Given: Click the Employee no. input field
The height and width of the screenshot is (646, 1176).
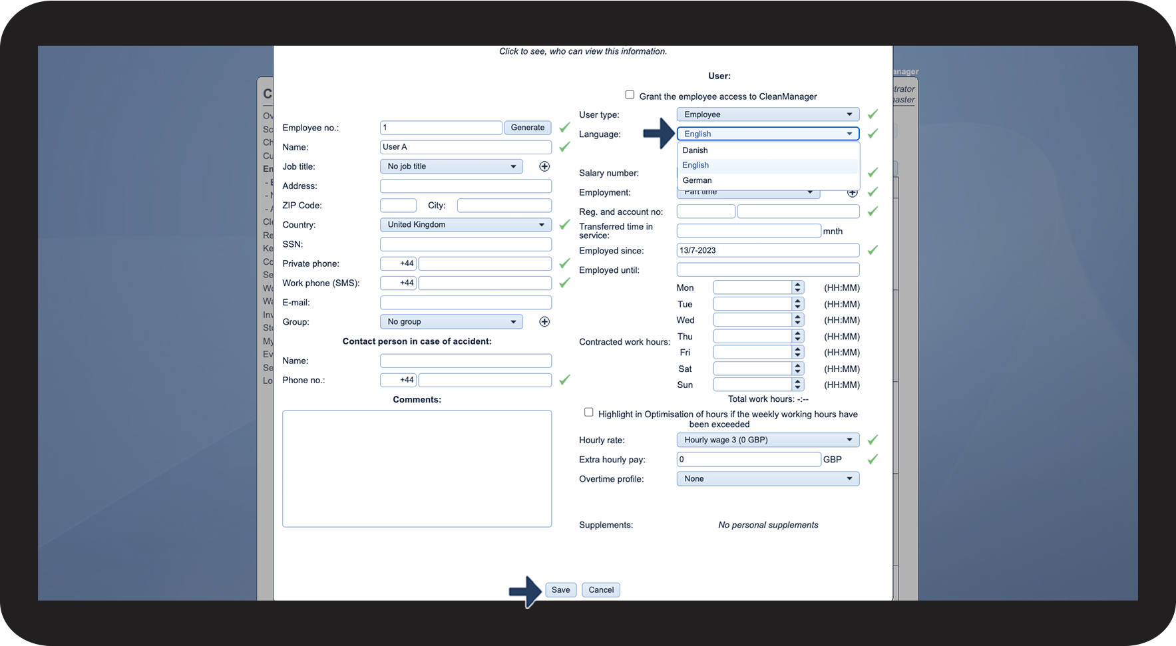Looking at the screenshot, I should 441,128.
